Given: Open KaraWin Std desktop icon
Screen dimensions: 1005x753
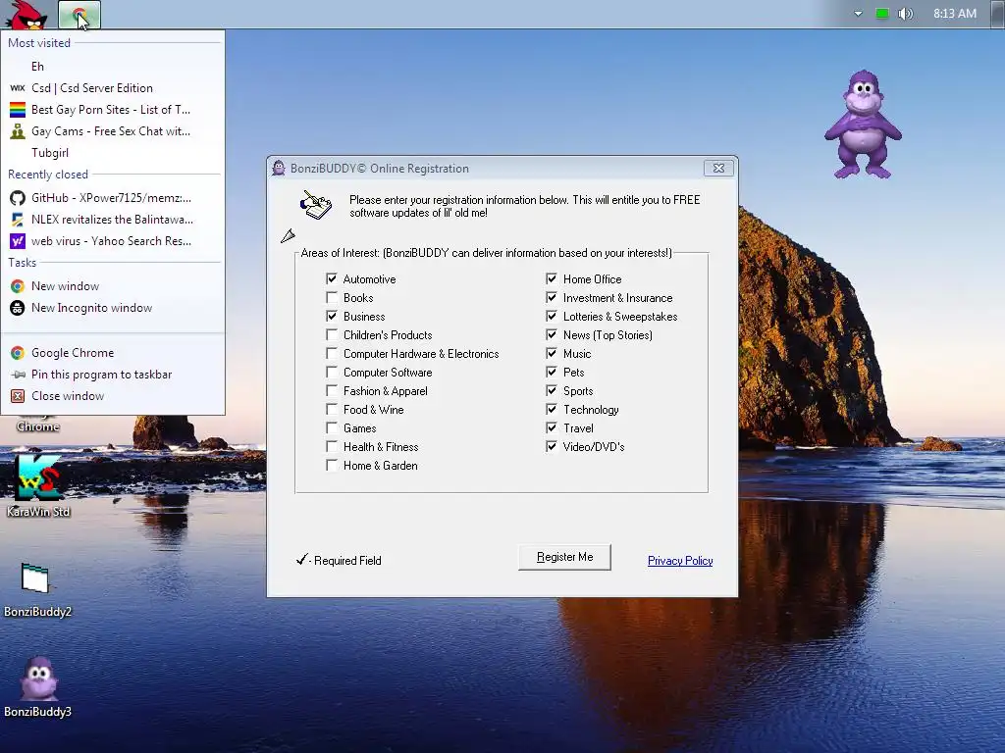Looking at the screenshot, I should click(x=38, y=485).
